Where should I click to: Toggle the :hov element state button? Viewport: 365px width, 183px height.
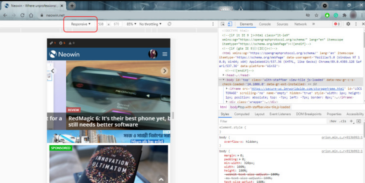[x=333, y=121]
